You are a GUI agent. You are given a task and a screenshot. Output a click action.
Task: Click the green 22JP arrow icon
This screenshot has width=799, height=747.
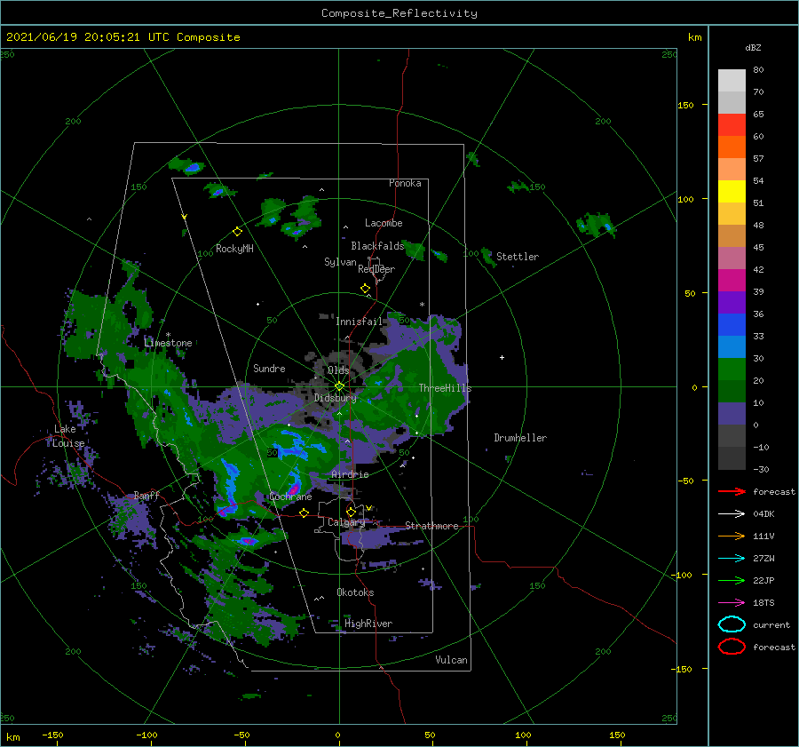point(732,580)
